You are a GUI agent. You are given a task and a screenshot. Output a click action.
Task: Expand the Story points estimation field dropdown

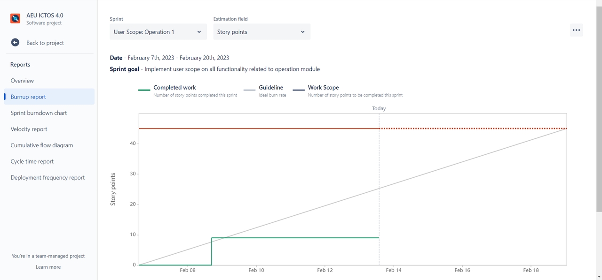click(x=261, y=32)
